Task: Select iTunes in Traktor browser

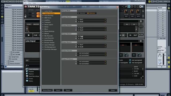Action: click(x=31, y=79)
